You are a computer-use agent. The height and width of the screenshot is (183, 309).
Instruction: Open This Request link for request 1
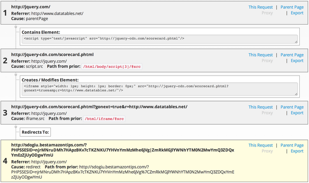click(260, 7)
